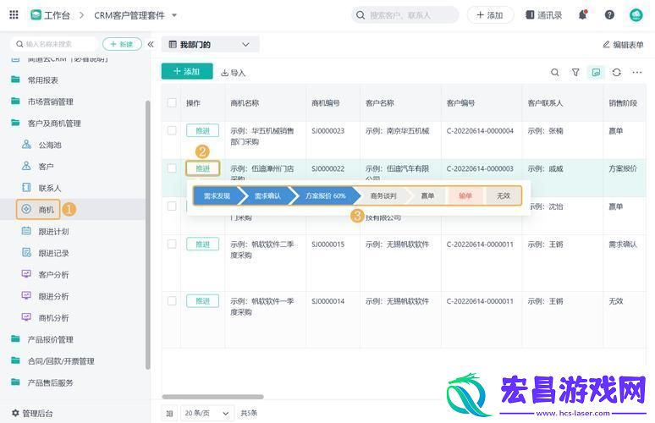
Task: Tick the select-all header checkbox
Action: 172,102
